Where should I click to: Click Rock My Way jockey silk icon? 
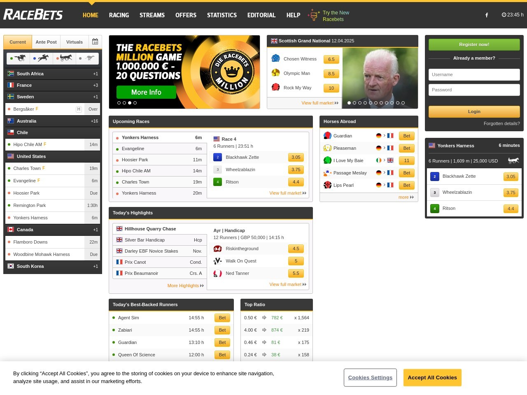[276, 87]
